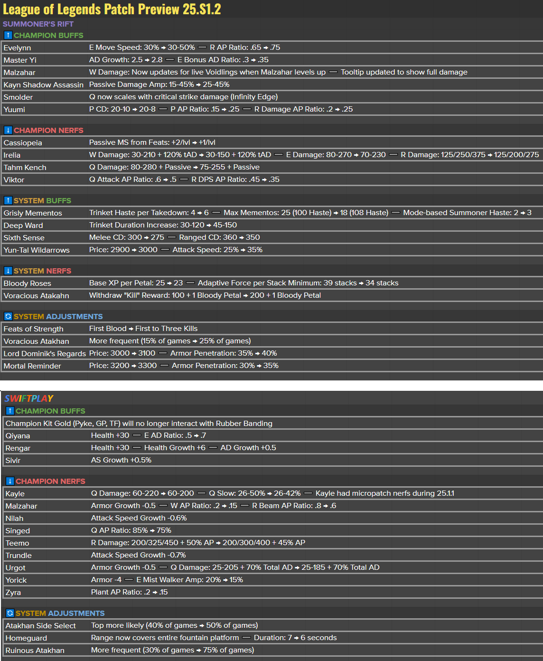Select the Grisly Mementos row label
The height and width of the screenshot is (661, 543).
(x=33, y=213)
